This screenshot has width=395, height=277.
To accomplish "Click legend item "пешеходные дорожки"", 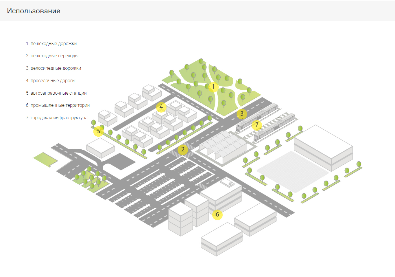I will [x=51, y=44].
